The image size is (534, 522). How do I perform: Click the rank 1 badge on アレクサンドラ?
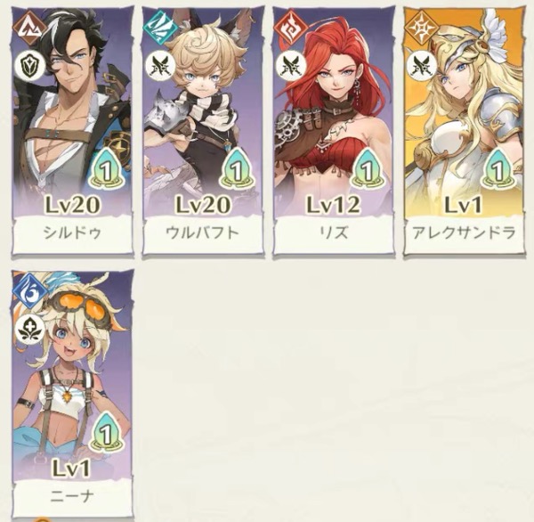click(498, 169)
